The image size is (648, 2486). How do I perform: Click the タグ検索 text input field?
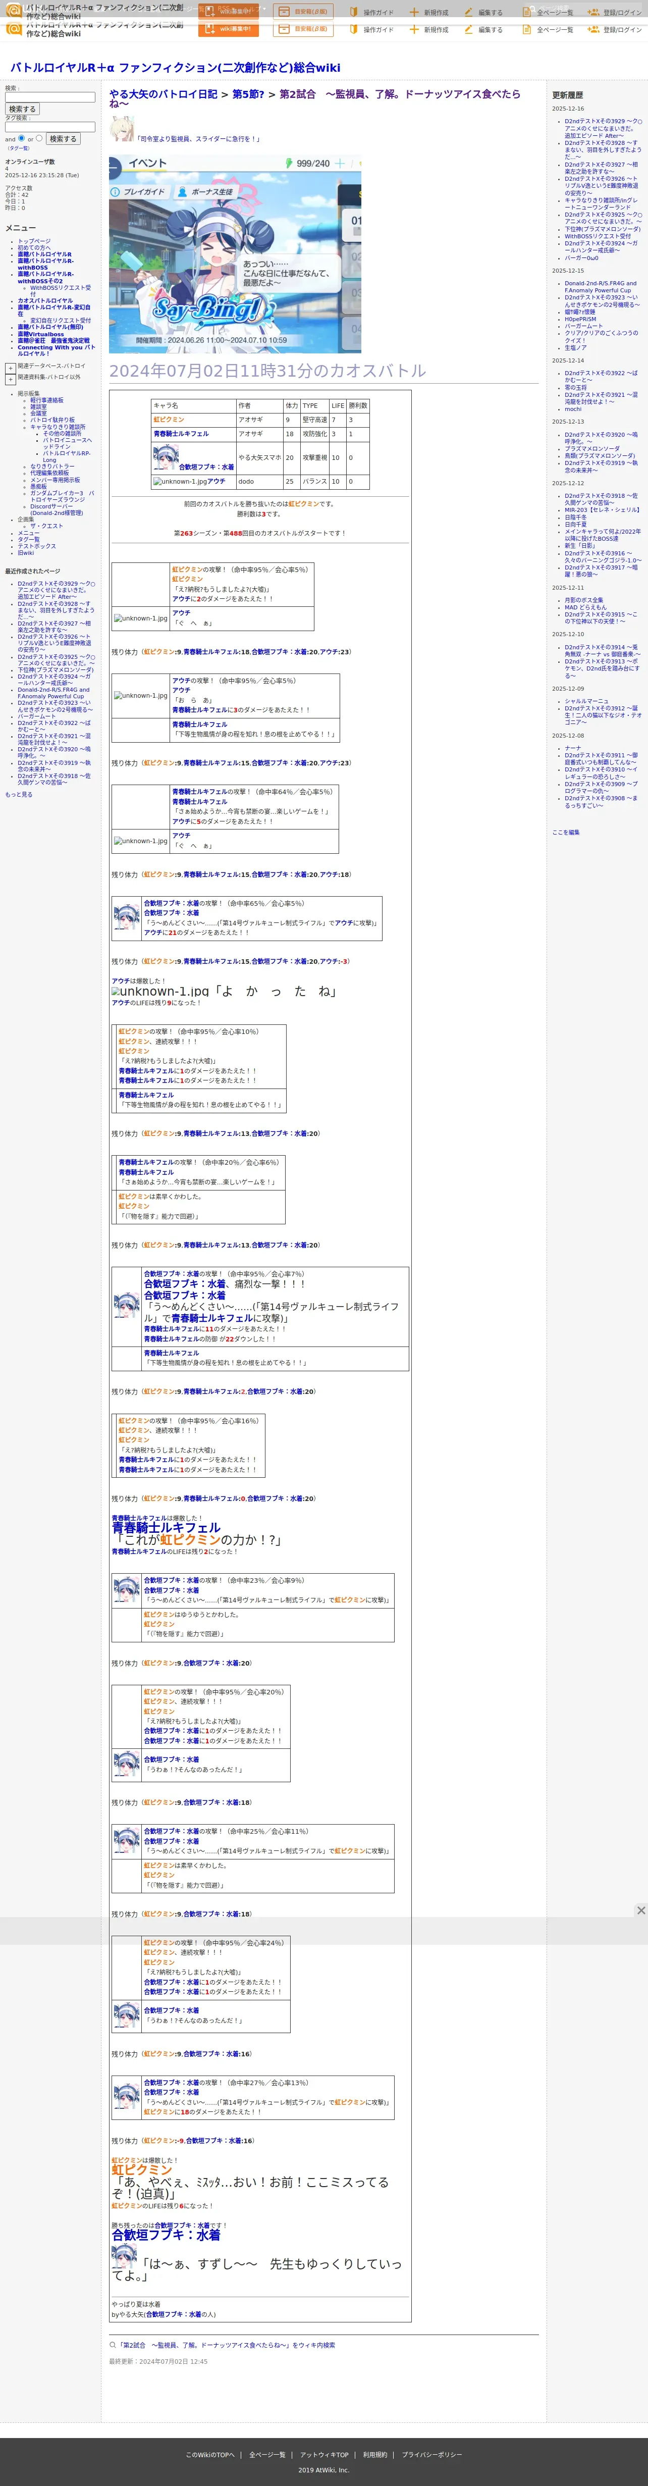point(50,126)
